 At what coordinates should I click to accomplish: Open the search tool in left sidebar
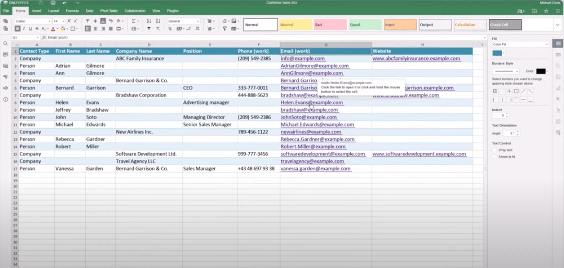click(5, 44)
